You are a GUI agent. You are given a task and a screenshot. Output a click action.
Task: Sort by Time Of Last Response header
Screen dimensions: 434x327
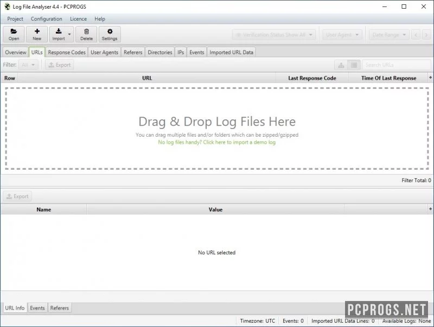[388, 78]
